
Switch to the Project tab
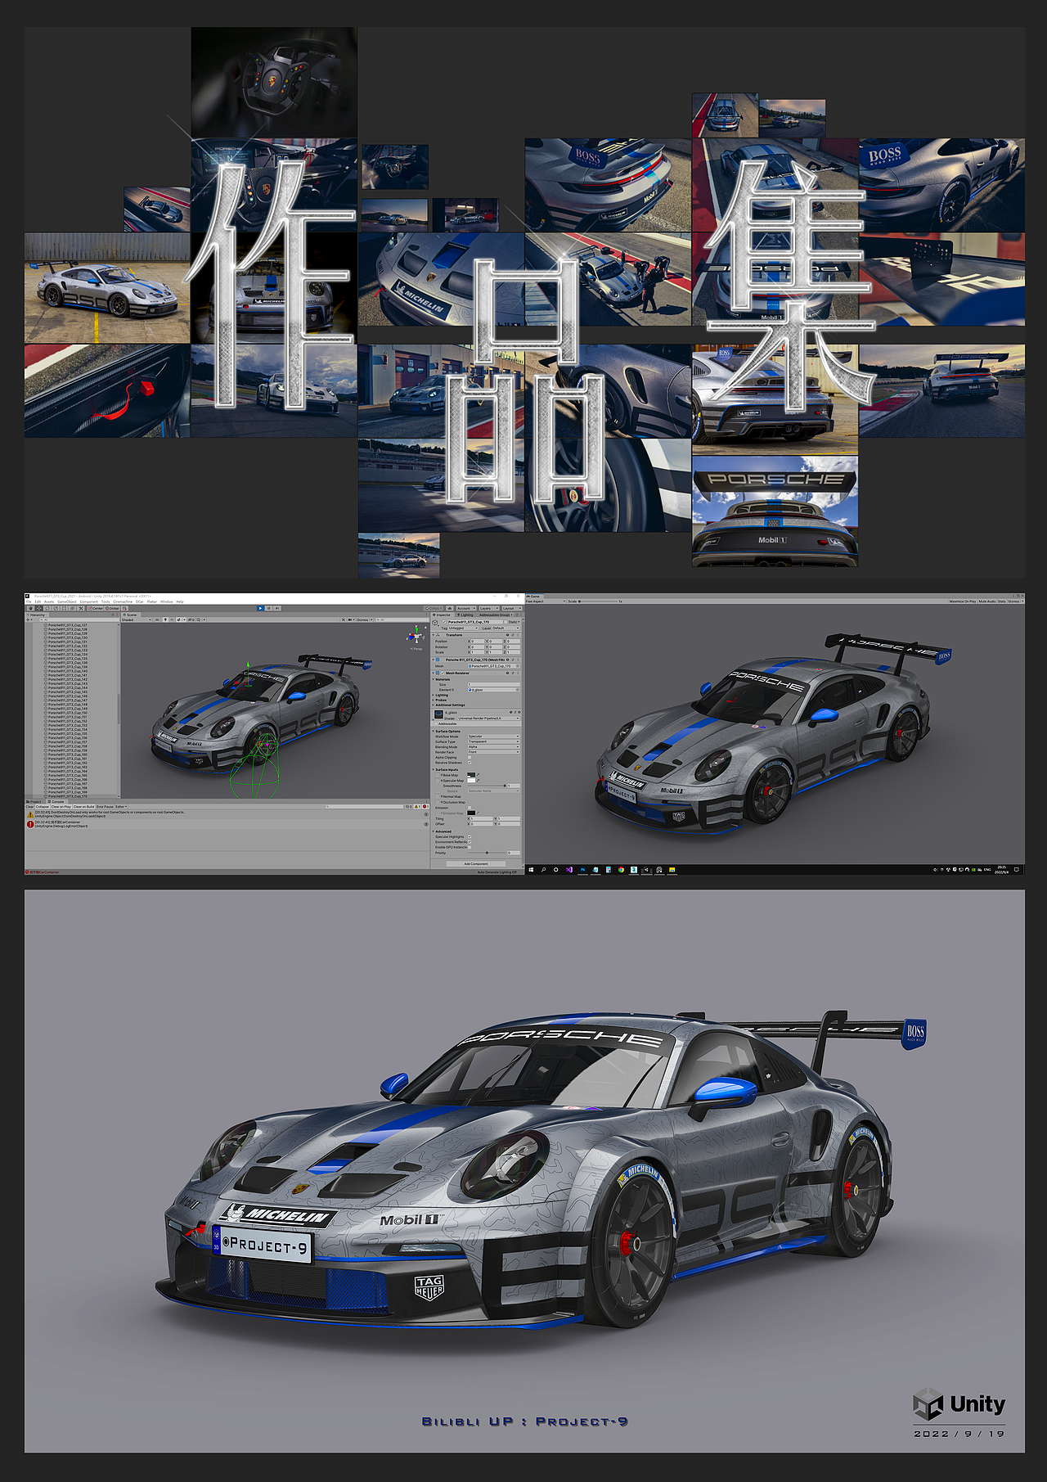tap(34, 801)
